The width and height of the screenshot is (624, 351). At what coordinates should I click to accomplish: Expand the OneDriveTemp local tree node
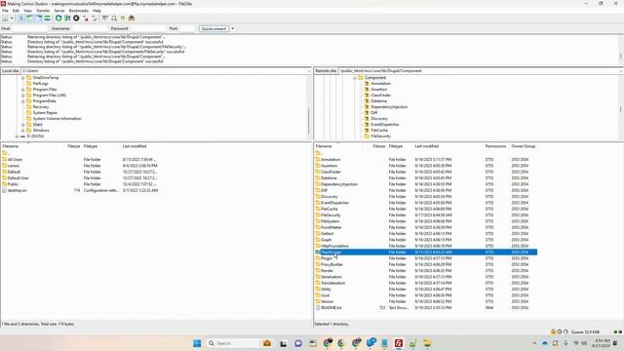point(23,78)
